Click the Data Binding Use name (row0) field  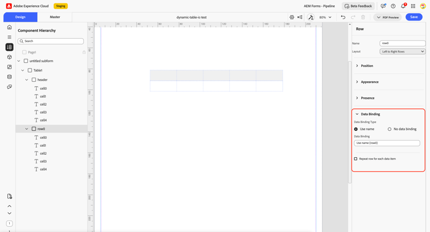[387, 143]
